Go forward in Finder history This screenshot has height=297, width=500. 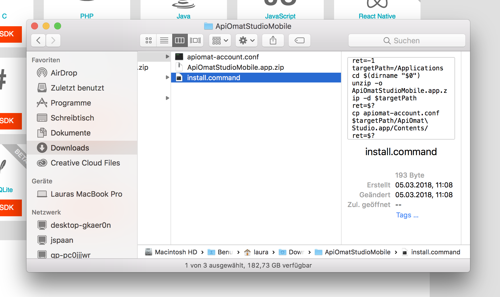(53, 40)
